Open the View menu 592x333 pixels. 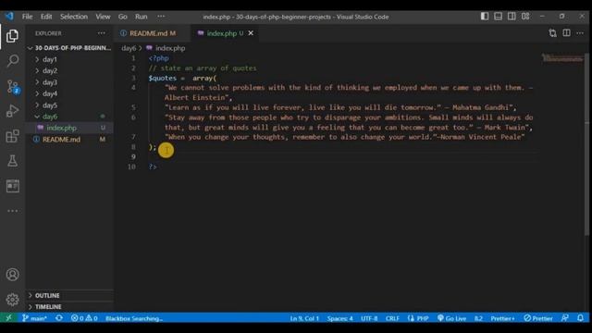tap(103, 17)
